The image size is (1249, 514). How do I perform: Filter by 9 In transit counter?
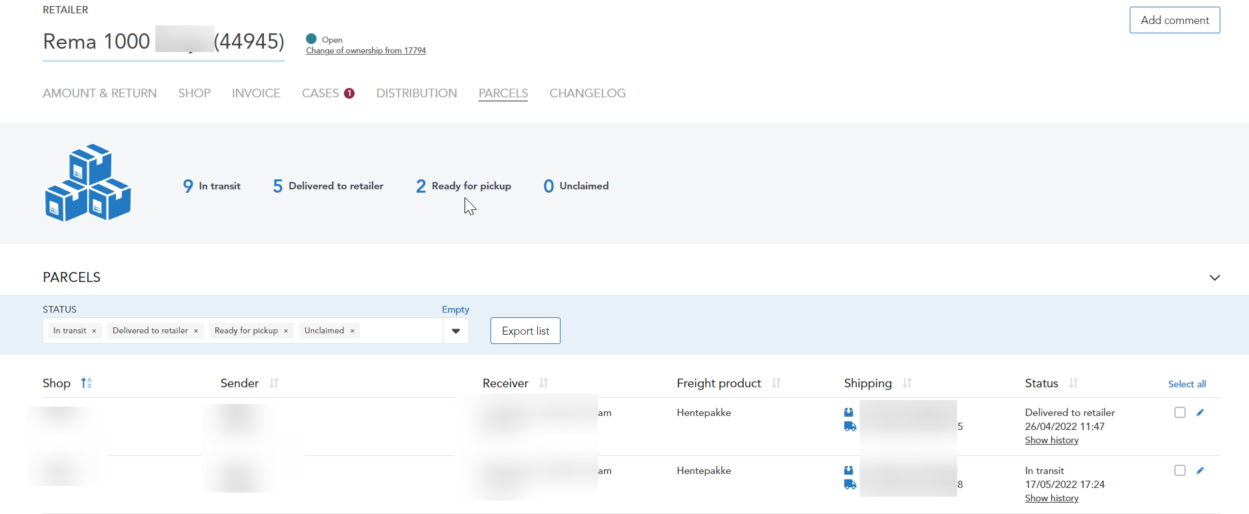[212, 186]
